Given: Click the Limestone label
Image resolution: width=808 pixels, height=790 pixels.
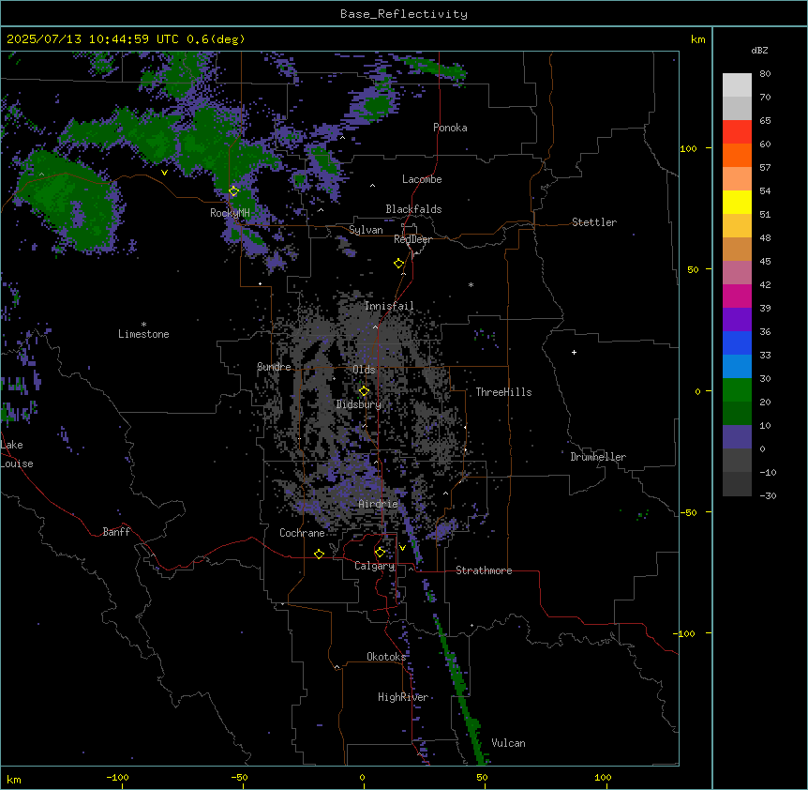Looking at the screenshot, I should [143, 334].
